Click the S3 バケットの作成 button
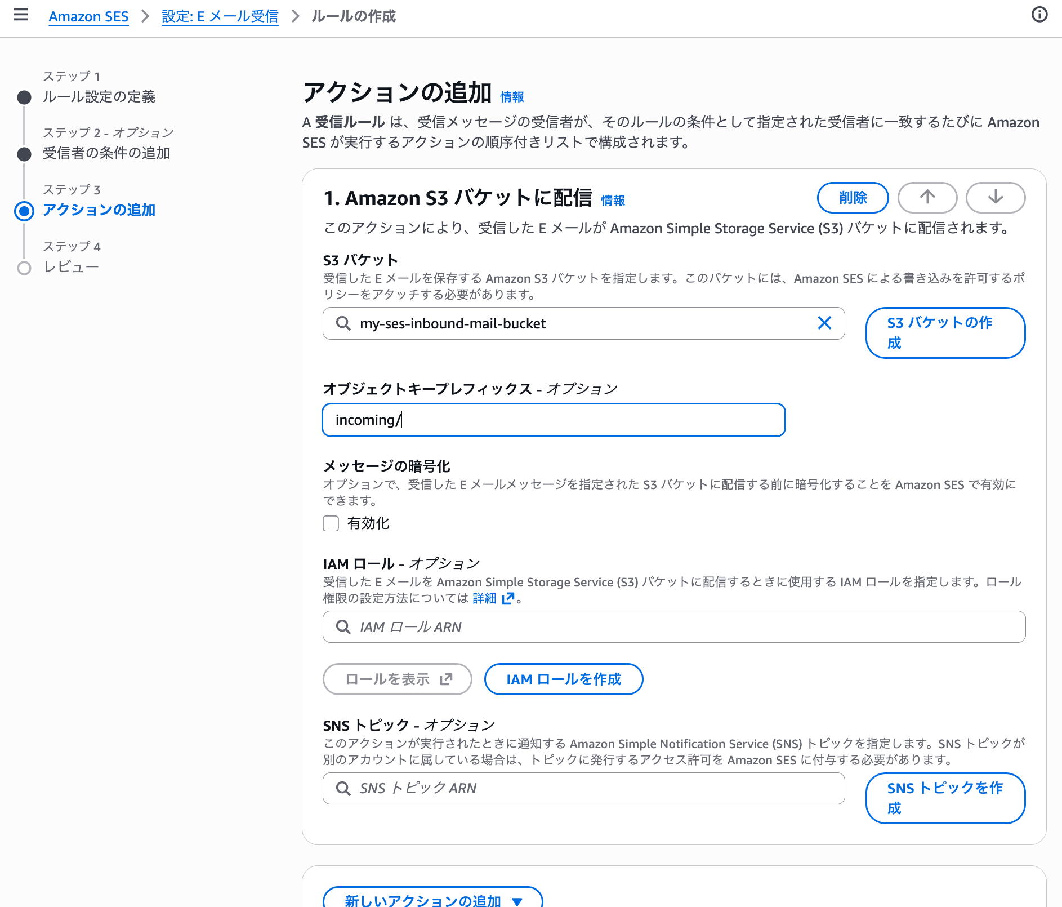The width and height of the screenshot is (1062, 907). coord(945,332)
